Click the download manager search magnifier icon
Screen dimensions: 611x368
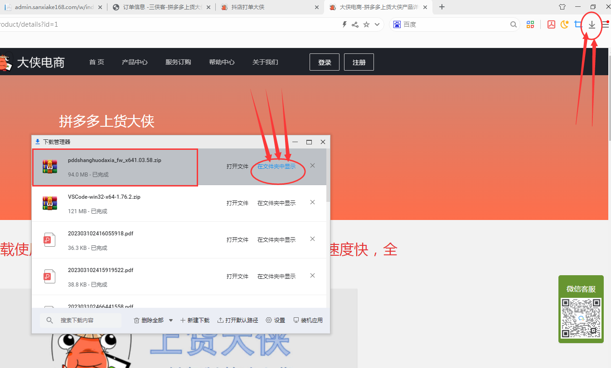49,320
